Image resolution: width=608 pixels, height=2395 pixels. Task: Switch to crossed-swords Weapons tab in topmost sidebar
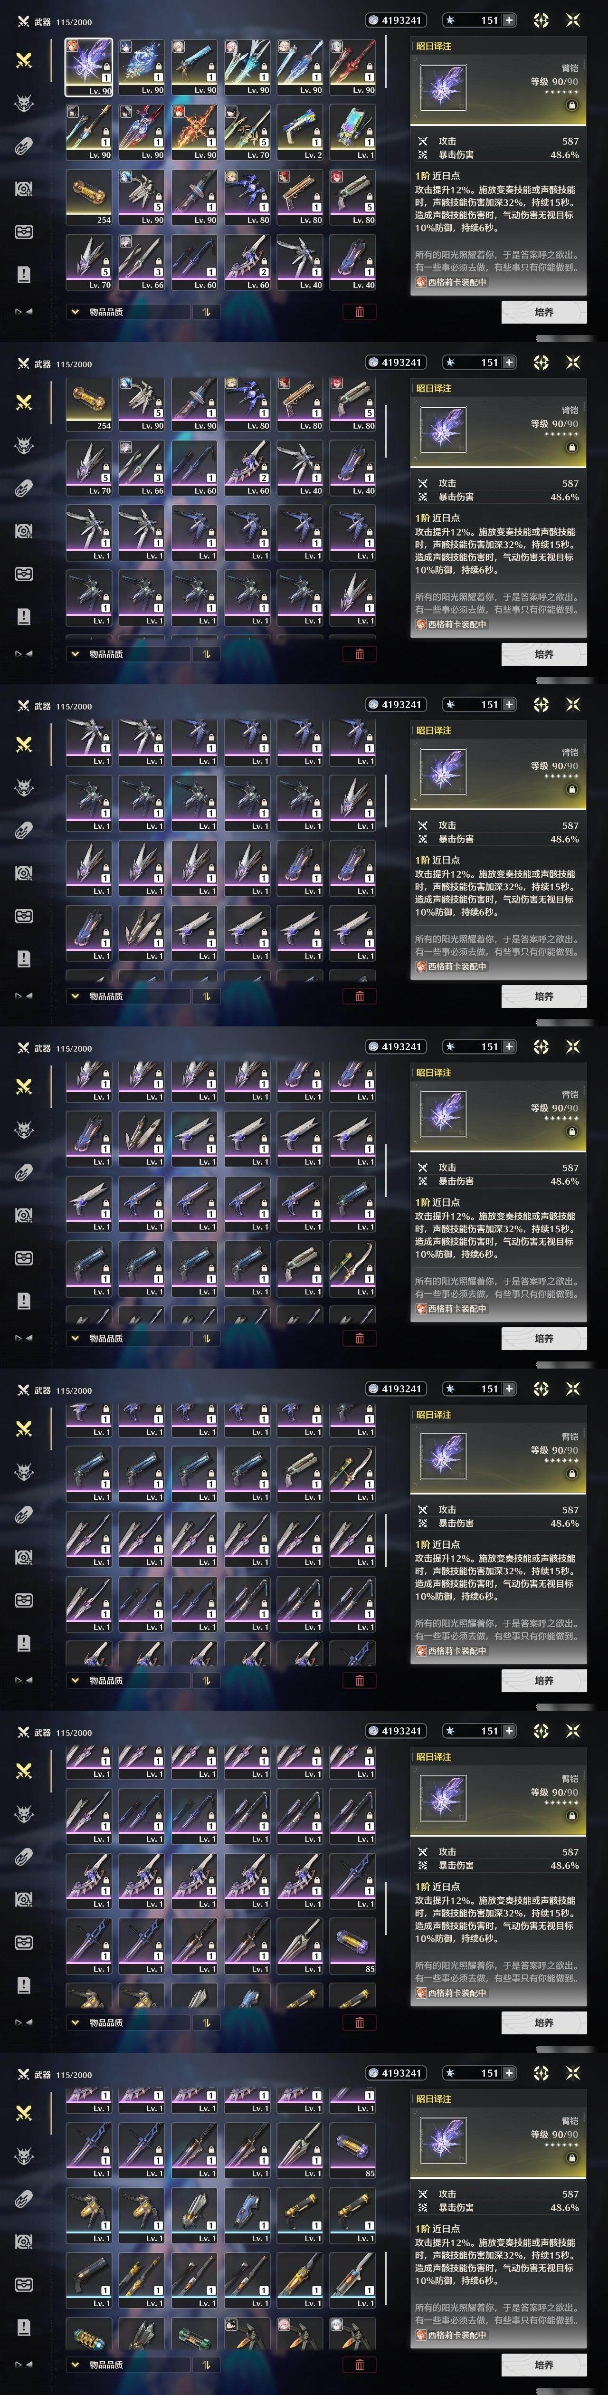(24, 59)
